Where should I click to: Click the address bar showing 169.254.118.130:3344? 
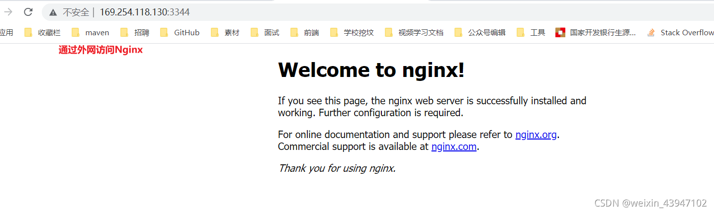tap(378, 12)
